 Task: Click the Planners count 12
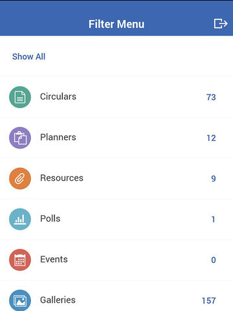[x=211, y=138]
